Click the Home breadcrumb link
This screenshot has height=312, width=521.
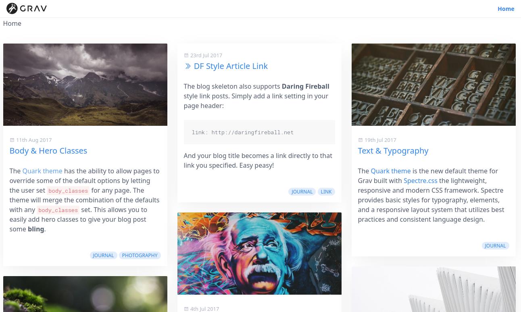(x=12, y=23)
